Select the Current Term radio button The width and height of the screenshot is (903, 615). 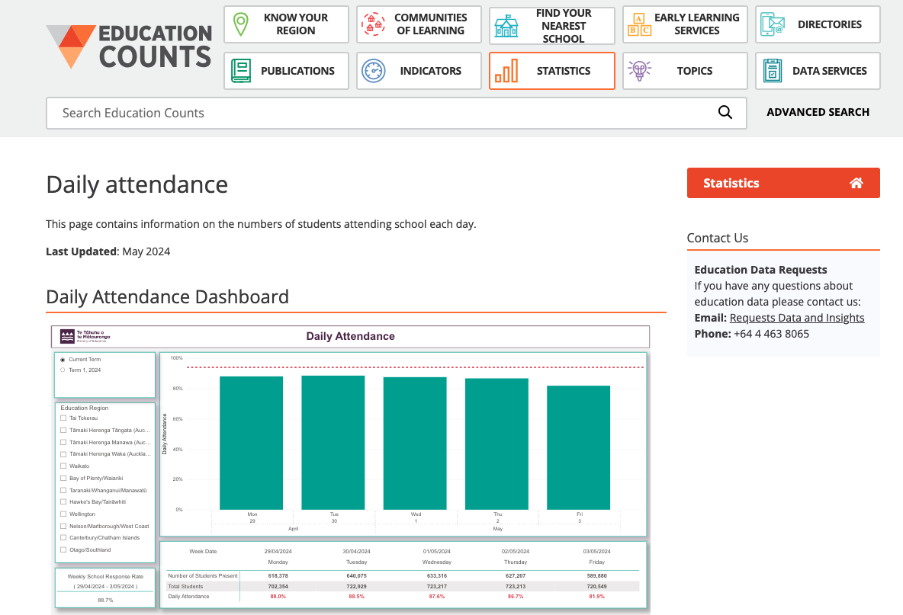pos(62,359)
